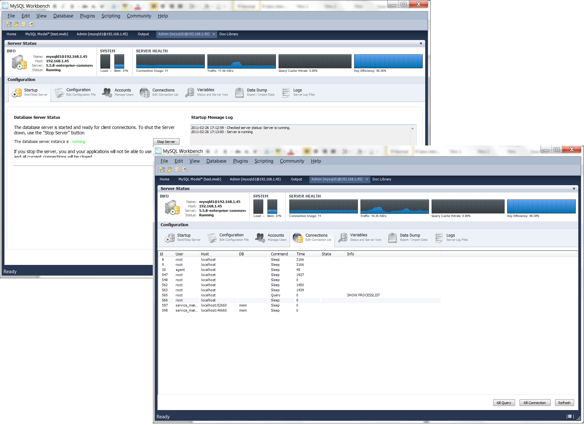Open Community menu in back window

pyautogui.click(x=139, y=16)
